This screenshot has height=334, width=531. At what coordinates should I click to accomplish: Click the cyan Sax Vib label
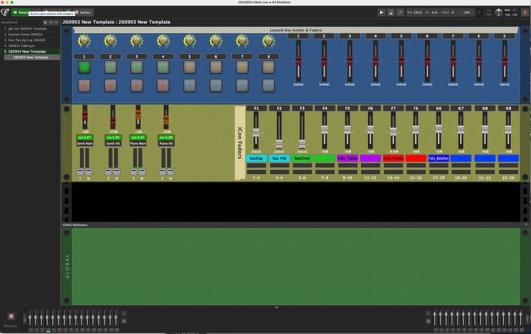(279, 159)
